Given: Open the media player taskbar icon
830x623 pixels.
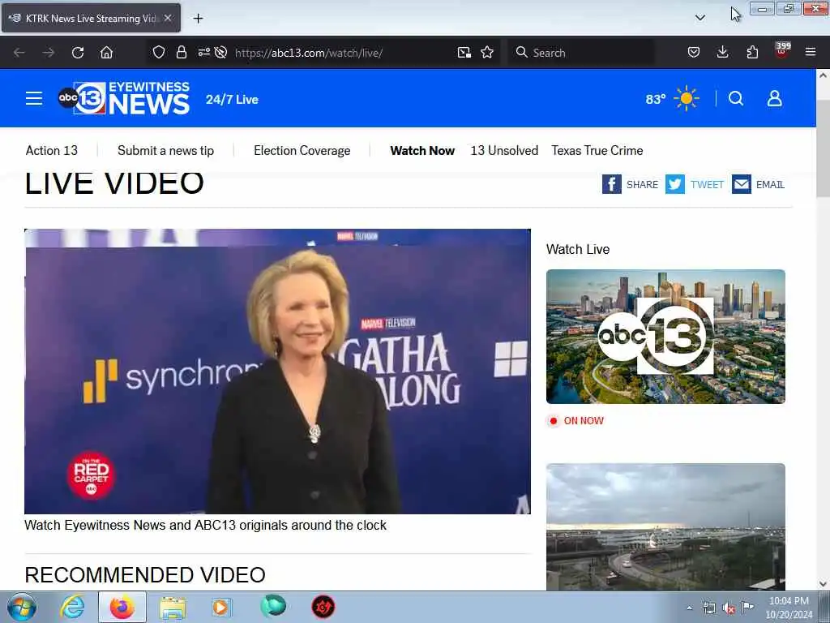Looking at the screenshot, I should coord(220,607).
